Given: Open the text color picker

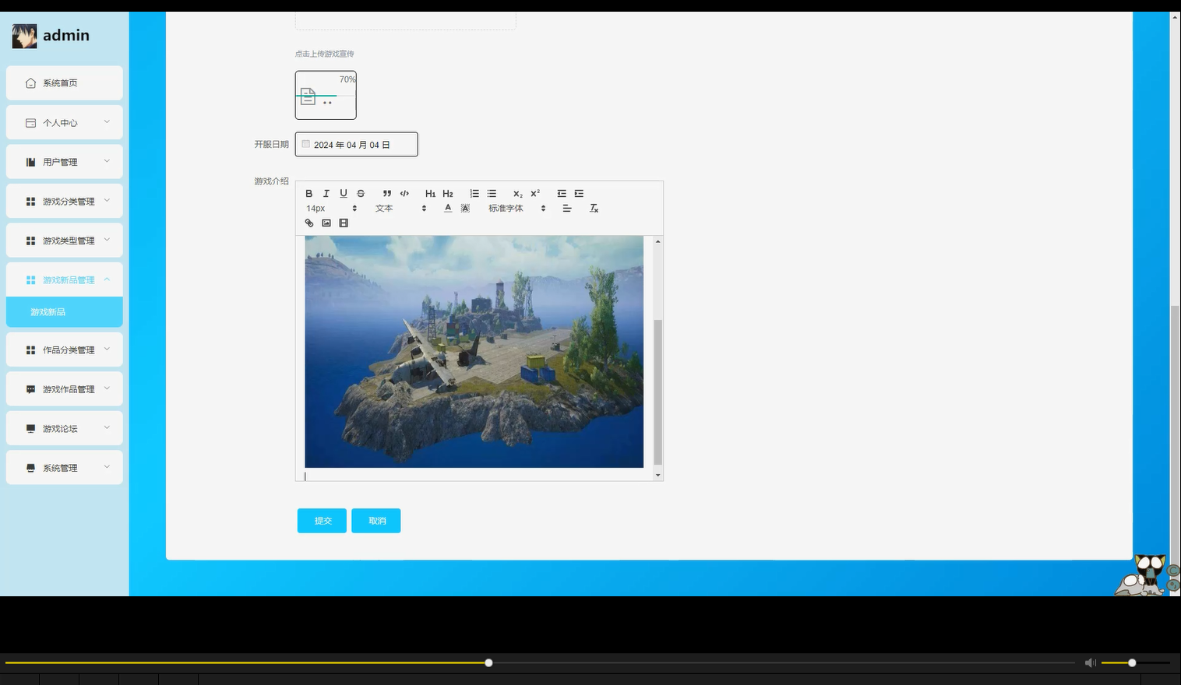Looking at the screenshot, I should coord(448,209).
